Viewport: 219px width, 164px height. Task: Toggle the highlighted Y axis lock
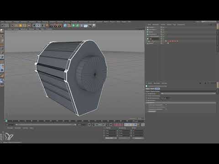tap(38, 26)
